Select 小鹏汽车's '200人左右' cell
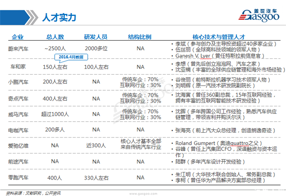This screenshot has height=196, width=286. point(55,82)
